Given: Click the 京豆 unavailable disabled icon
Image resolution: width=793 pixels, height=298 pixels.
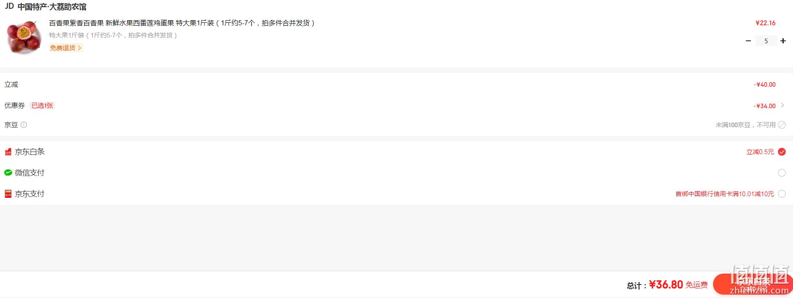Looking at the screenshot, I should (782, 125).
